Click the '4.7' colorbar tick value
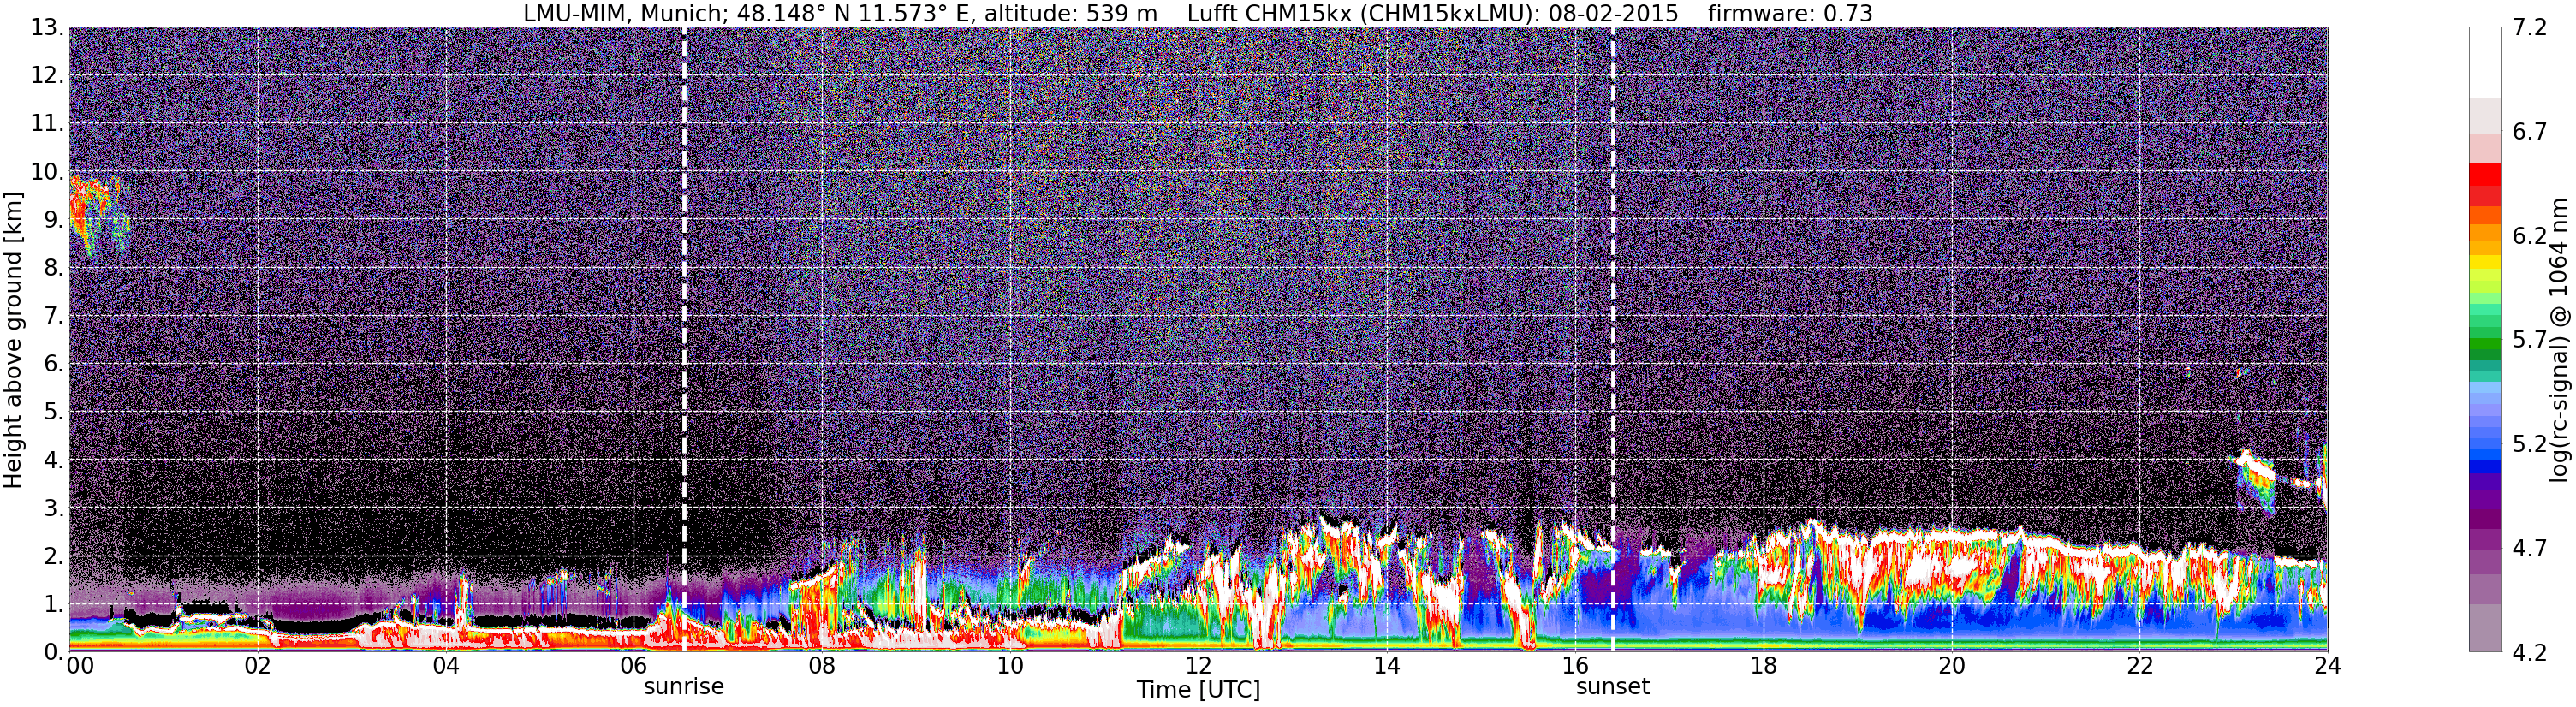 click(x=2529, y=548)
